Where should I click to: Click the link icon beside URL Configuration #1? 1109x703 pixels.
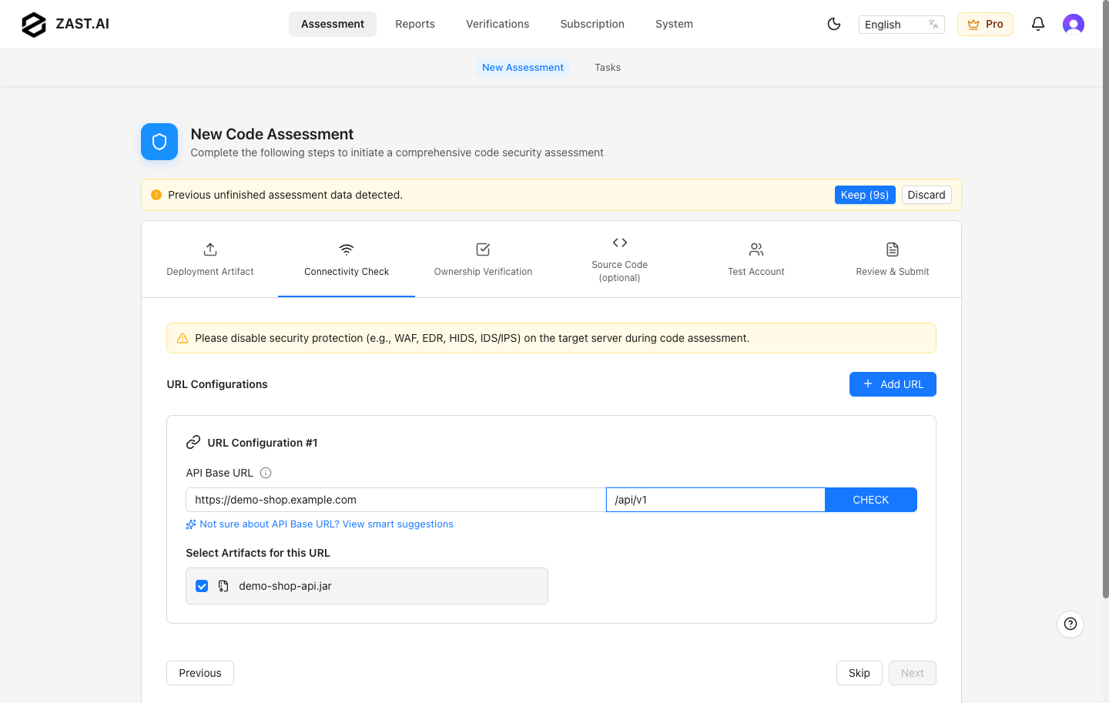pyautogui.click(x=193, y=443)
